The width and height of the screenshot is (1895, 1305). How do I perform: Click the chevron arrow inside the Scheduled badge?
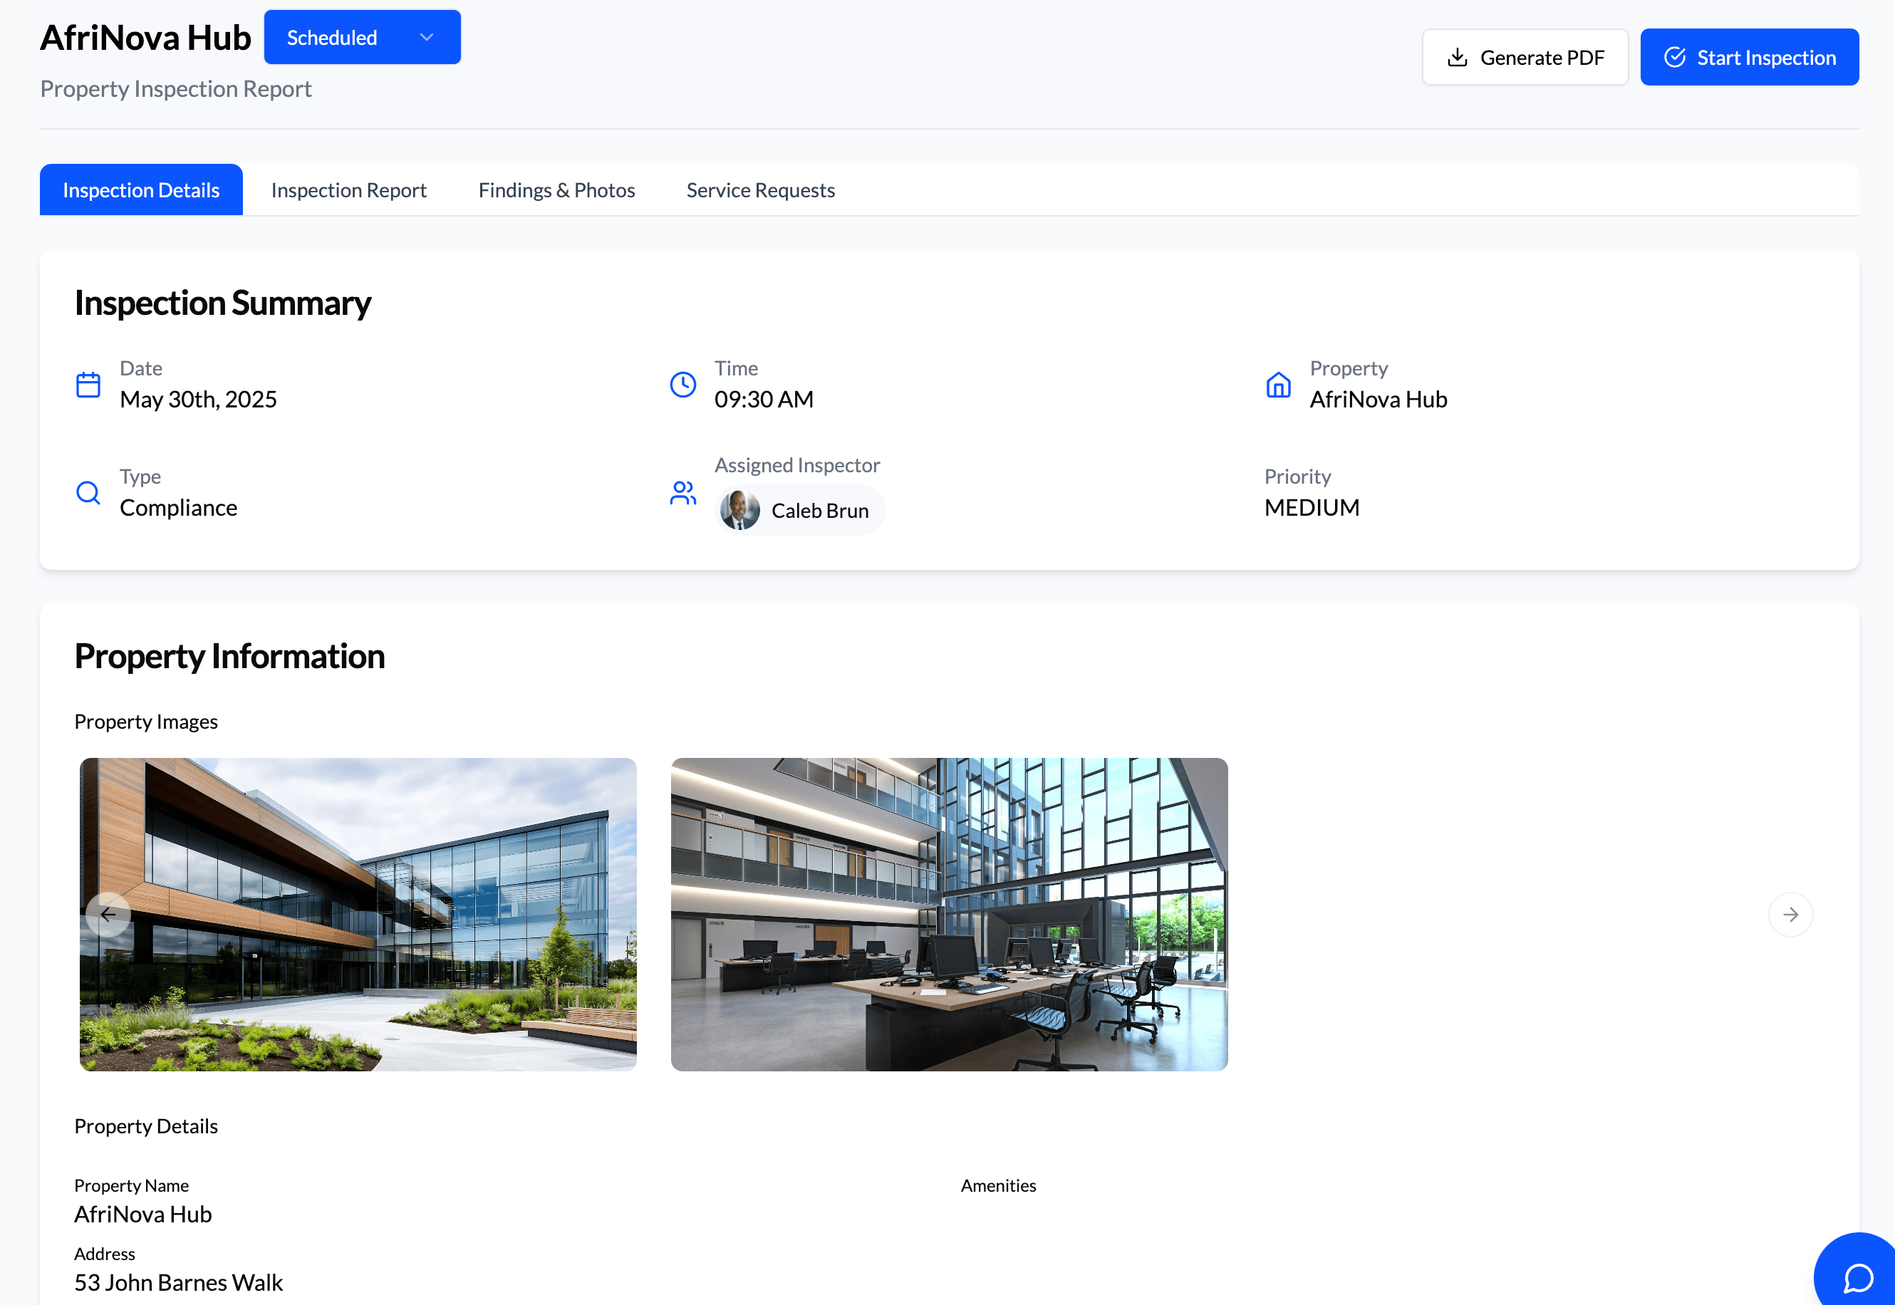pyautogui.click(x=426, y=37)
